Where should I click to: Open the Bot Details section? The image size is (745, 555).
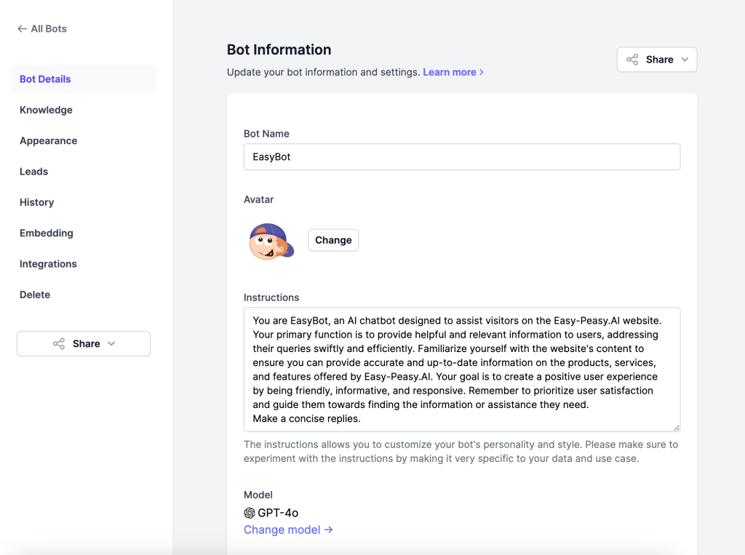[x=45, y=79]
